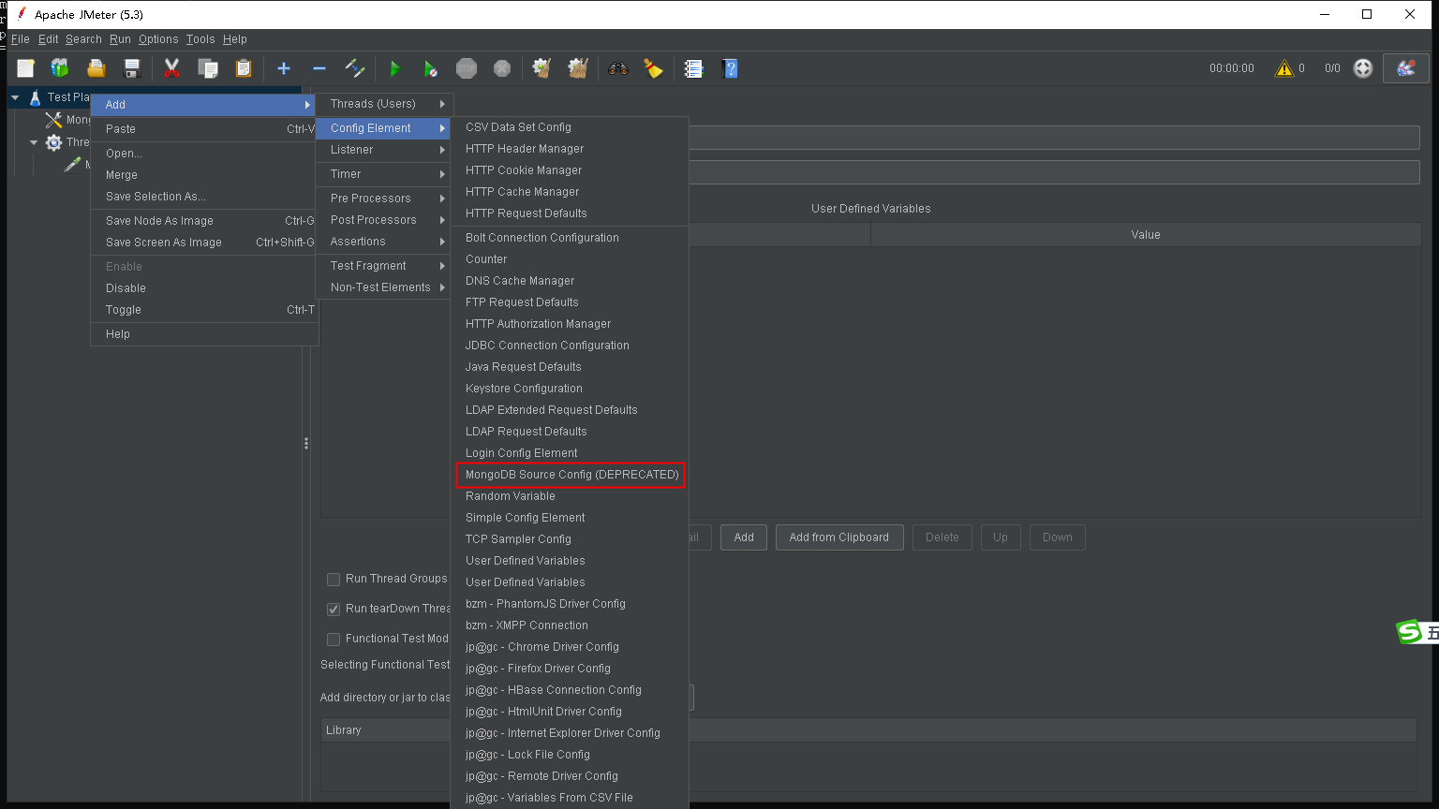Start the test with the green play icon

tap(395, 68)
